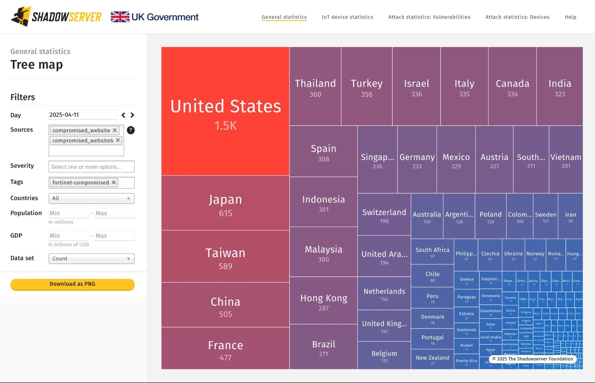The width and height of the screenshot is (595, 383).
Task: Open the Sources help question mark
Action: click(x=131, y=130)
